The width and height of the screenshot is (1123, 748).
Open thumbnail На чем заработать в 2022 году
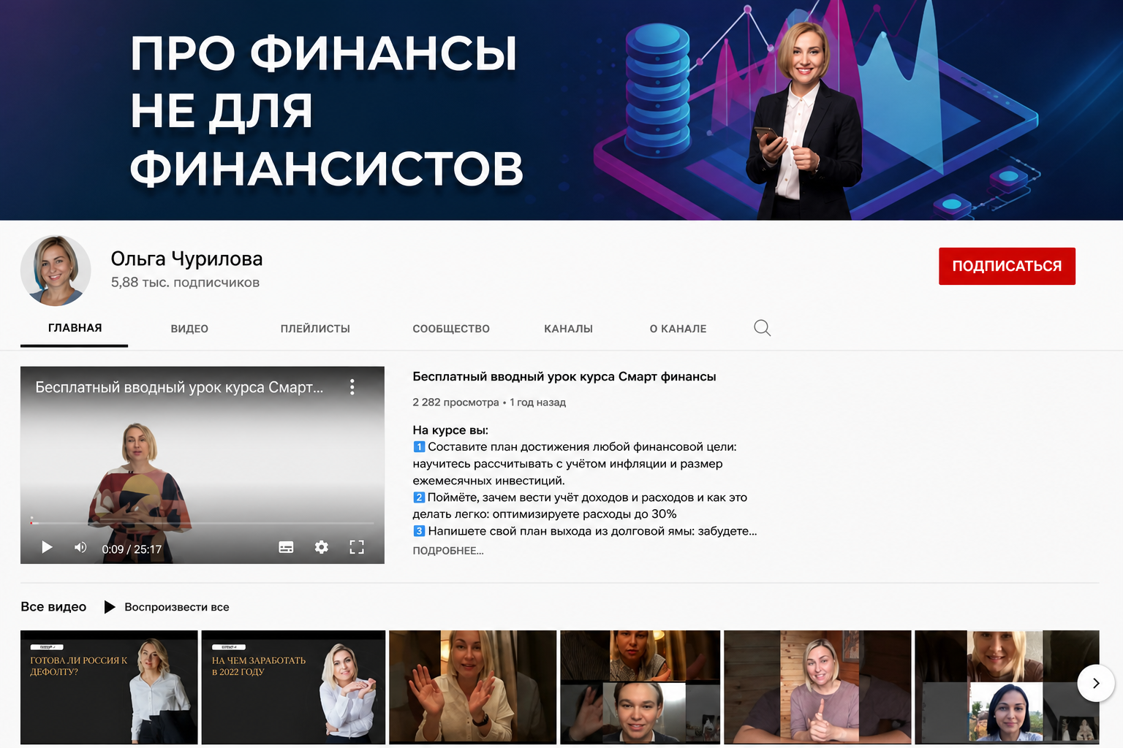(293, 687)
